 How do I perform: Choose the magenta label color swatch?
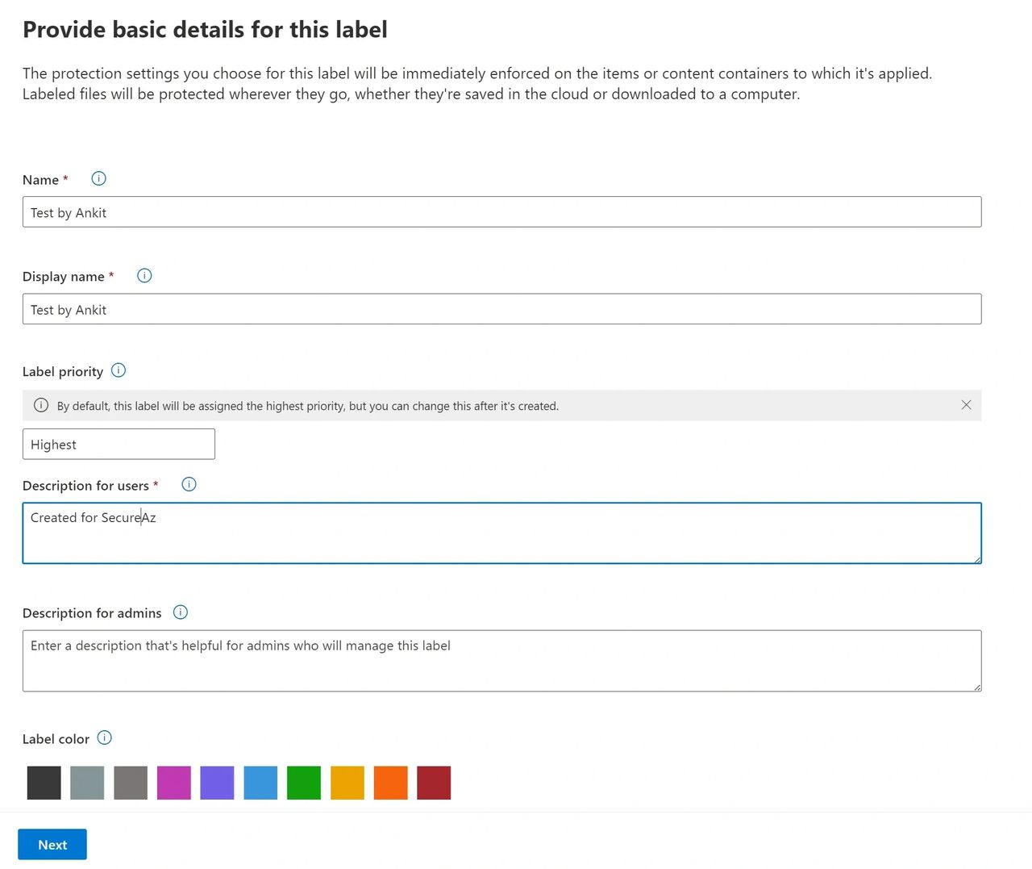[174, 783]
